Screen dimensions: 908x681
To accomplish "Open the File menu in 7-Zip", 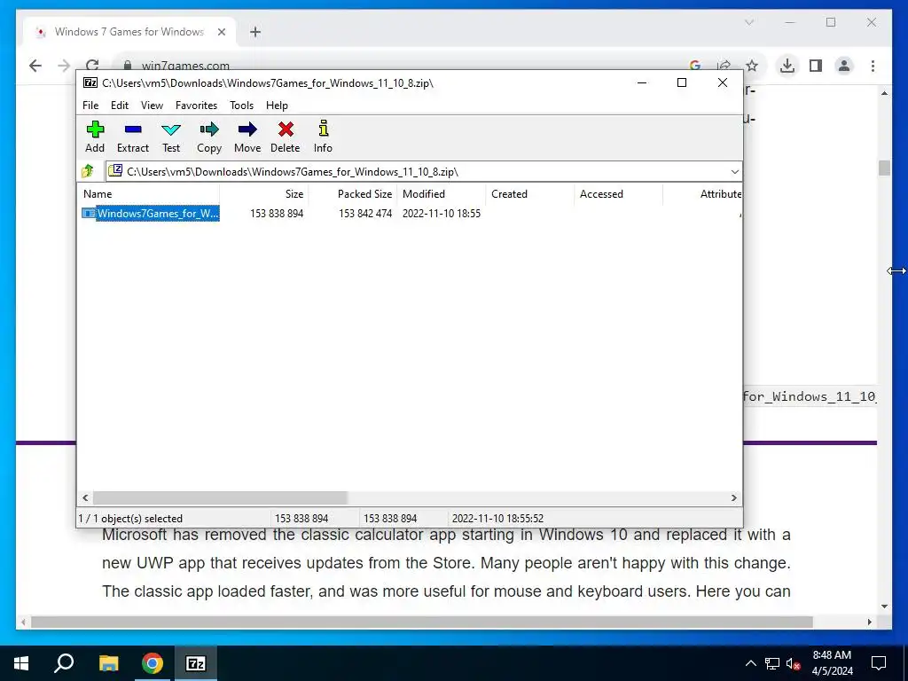I will tap(90, 106).
